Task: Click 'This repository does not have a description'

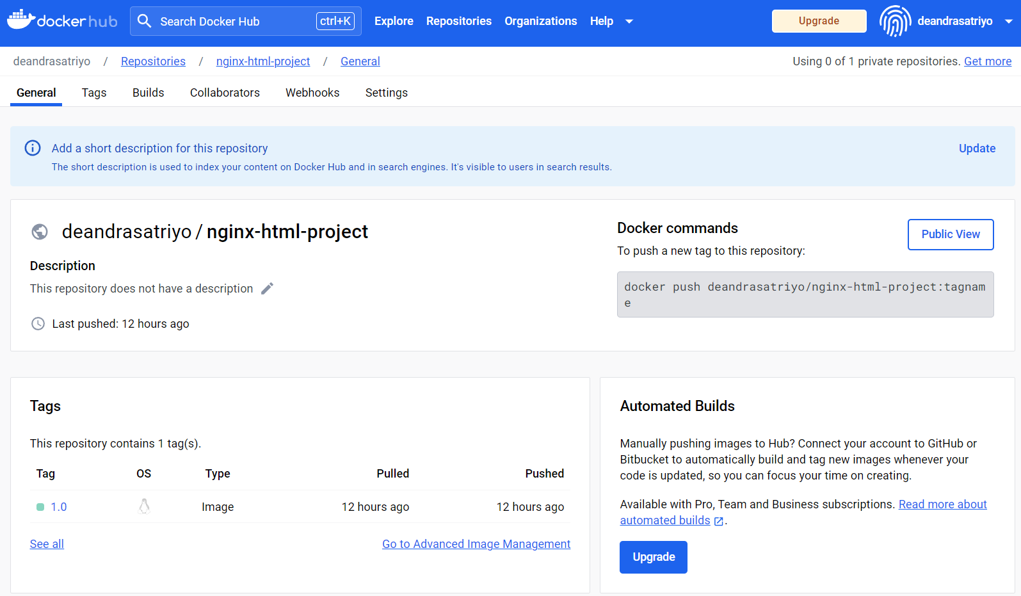Action: coord(141,289)
